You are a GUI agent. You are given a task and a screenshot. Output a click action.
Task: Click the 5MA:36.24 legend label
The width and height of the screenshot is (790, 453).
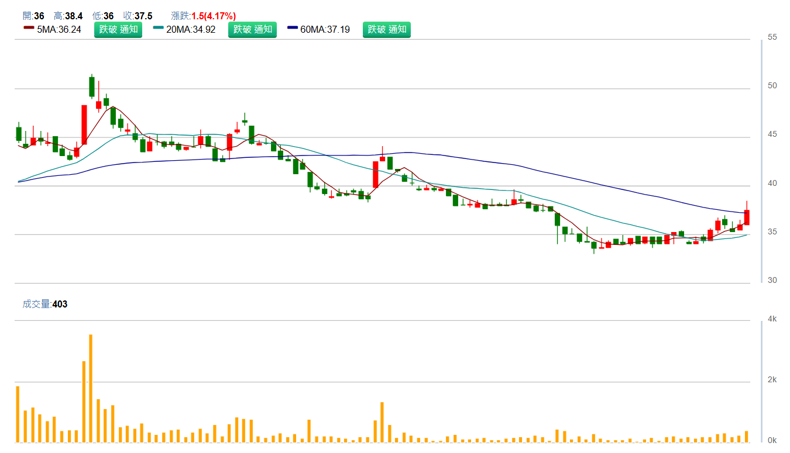click(59, 29)
